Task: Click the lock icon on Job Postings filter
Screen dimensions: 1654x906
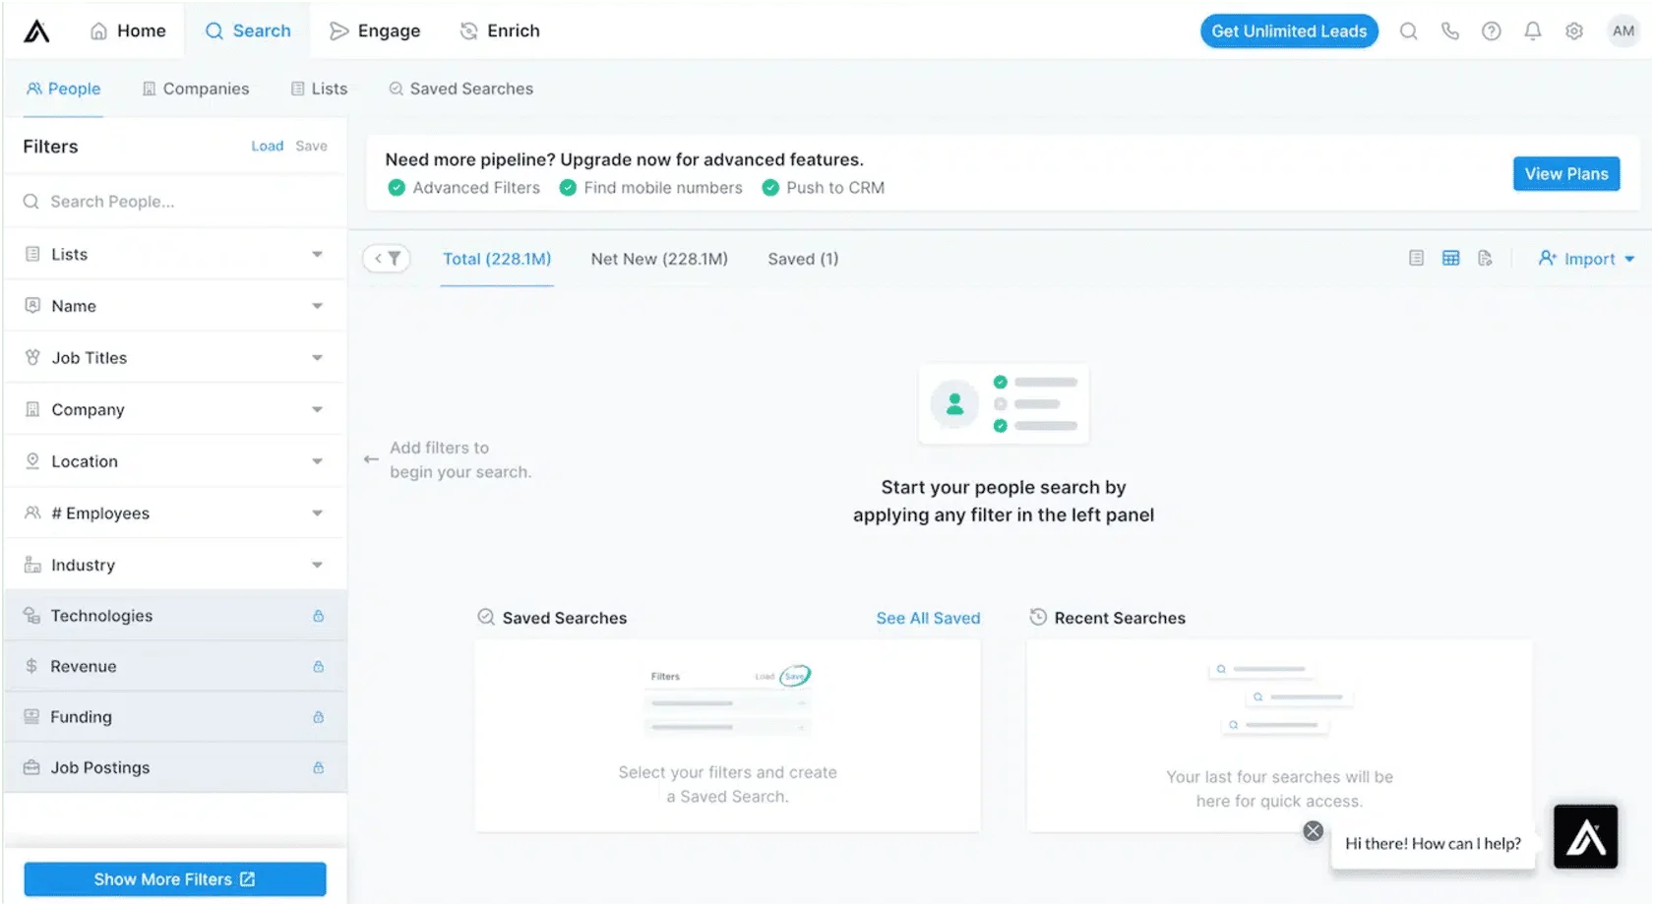Action: coord(318,768)
